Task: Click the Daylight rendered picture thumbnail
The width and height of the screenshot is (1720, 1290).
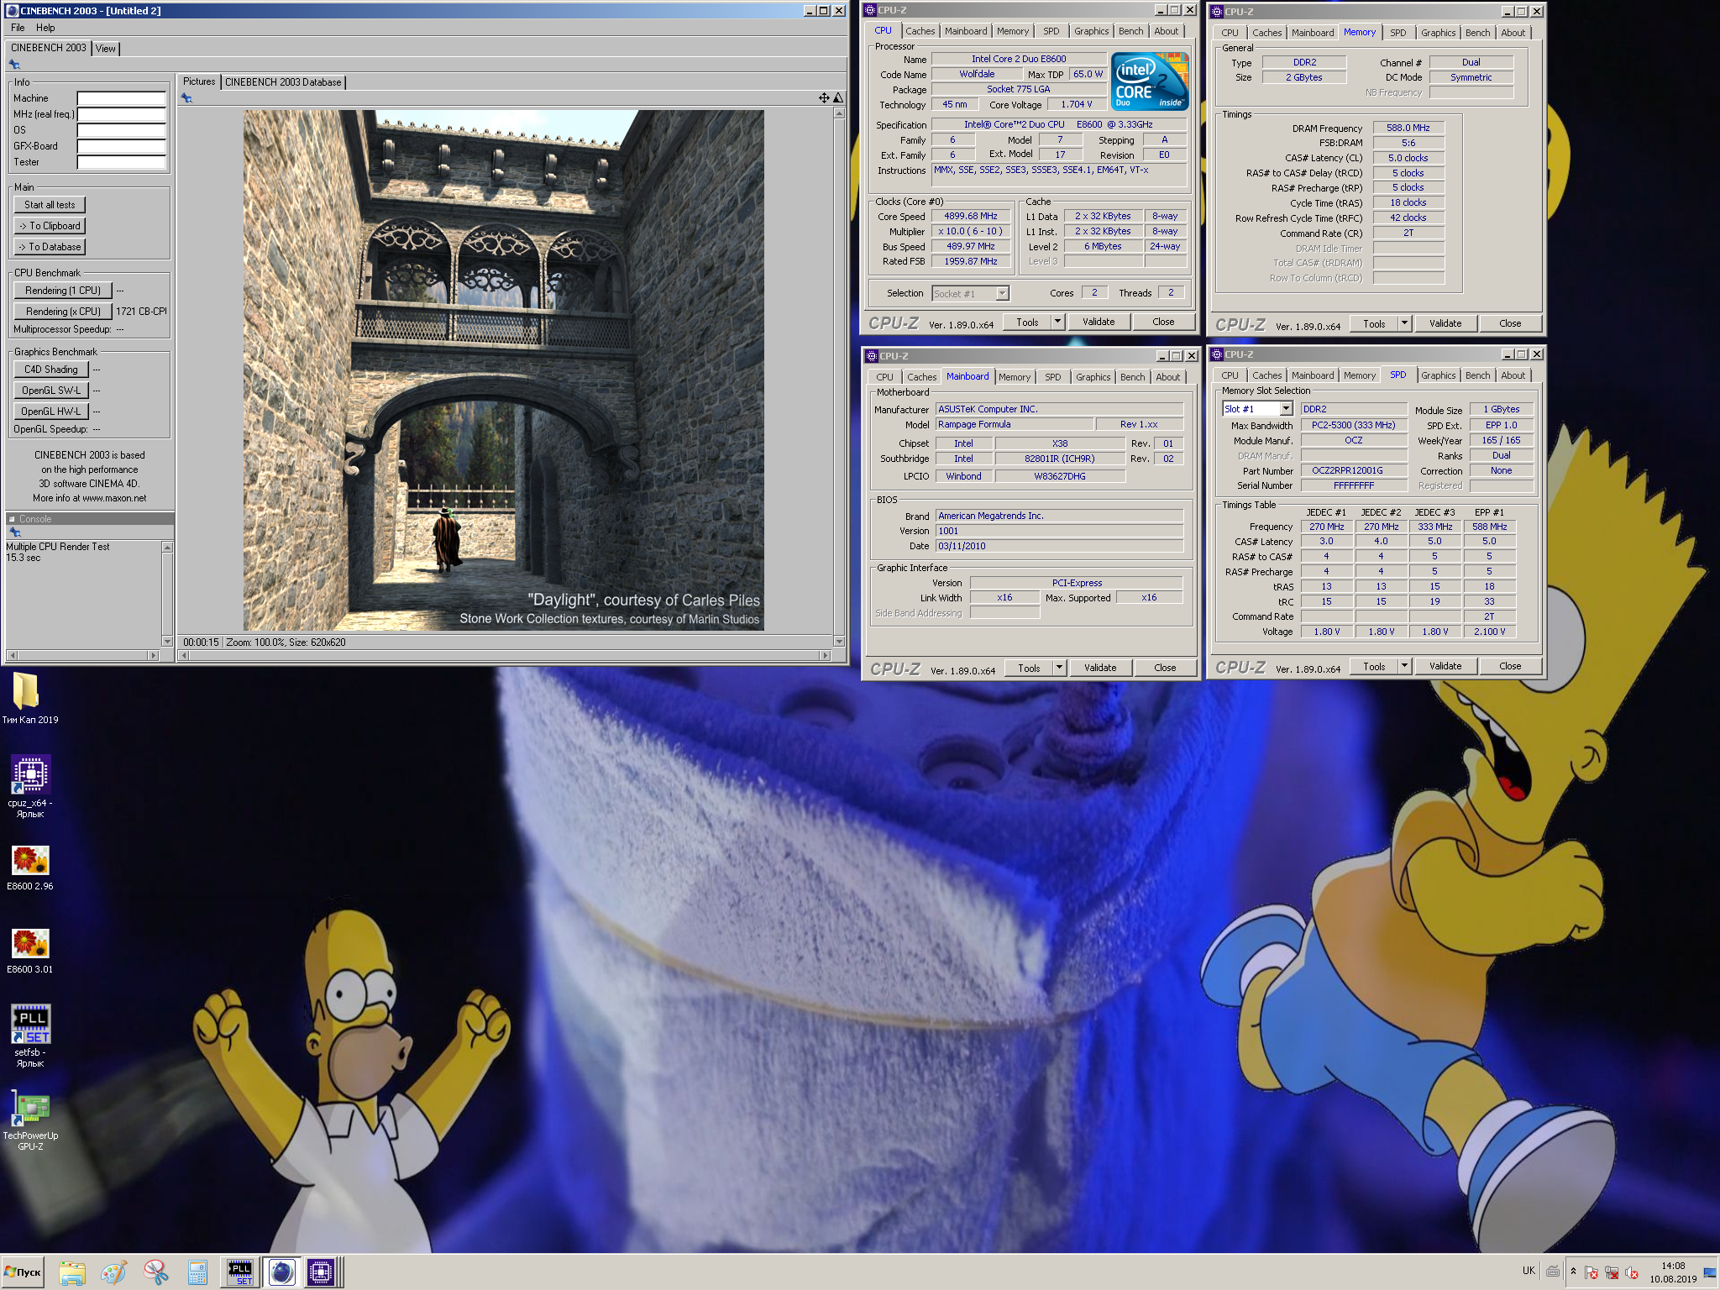Action: (503, 370)
